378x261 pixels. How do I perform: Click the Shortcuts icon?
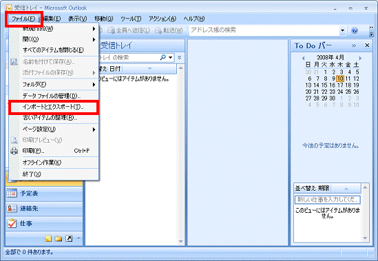[x=69, y=238]
